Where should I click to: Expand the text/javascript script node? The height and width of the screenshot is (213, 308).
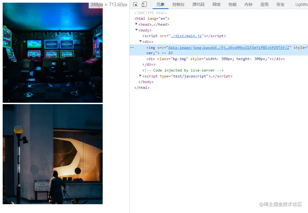coord(141,76)
